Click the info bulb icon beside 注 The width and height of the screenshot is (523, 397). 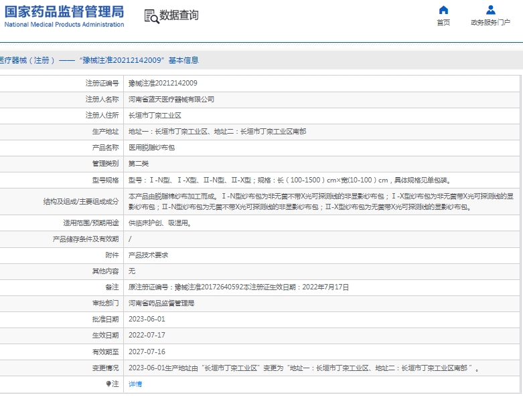click(x=108, y=384)
